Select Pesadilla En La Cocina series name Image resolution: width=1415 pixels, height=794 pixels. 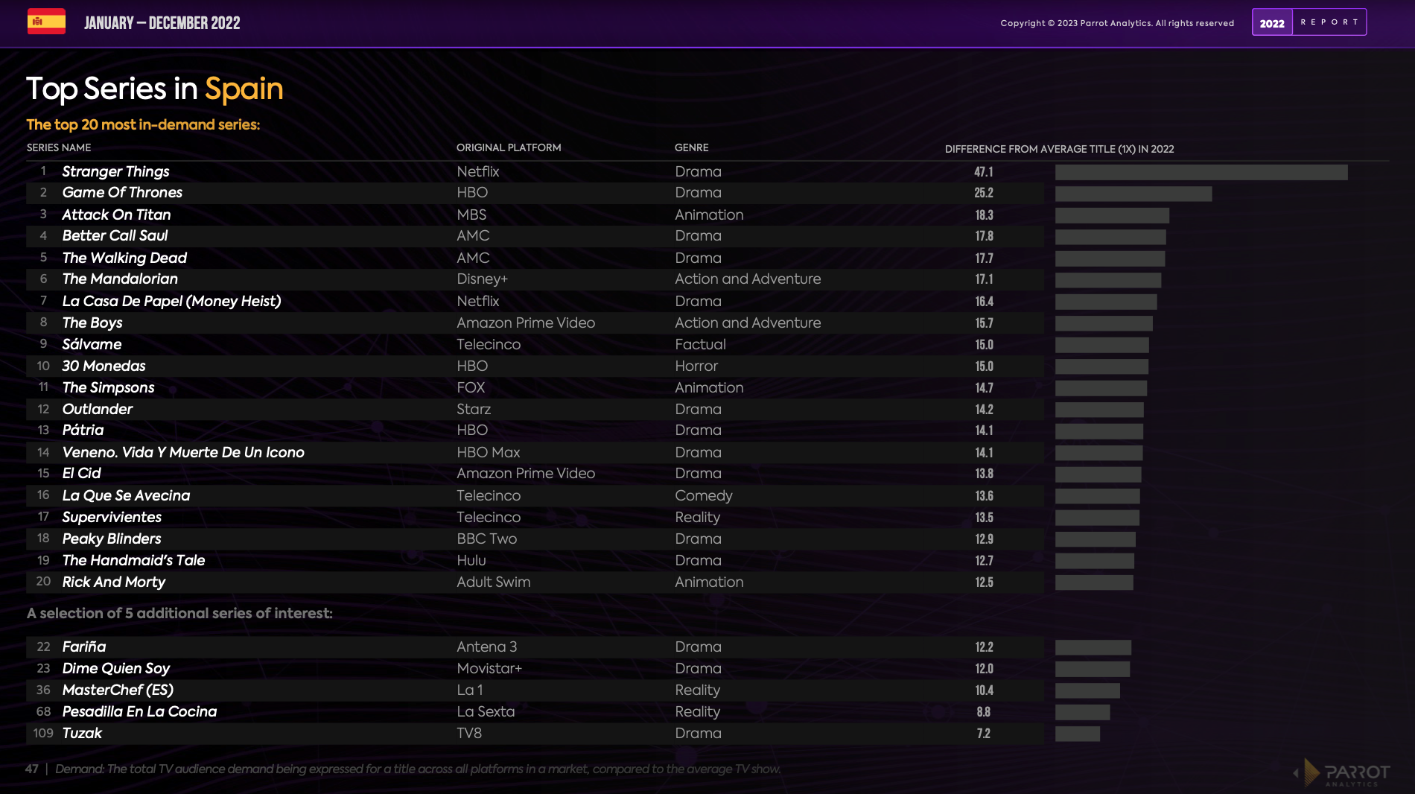140,711
